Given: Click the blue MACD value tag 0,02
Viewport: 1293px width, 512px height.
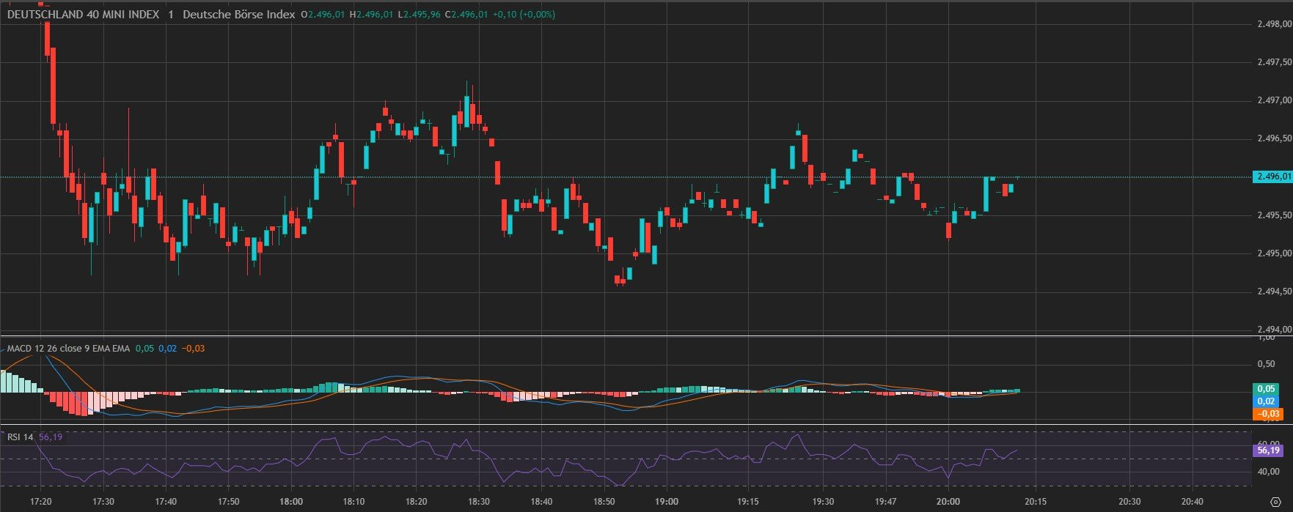Looking at the screenshot, I should [1266, 401].
